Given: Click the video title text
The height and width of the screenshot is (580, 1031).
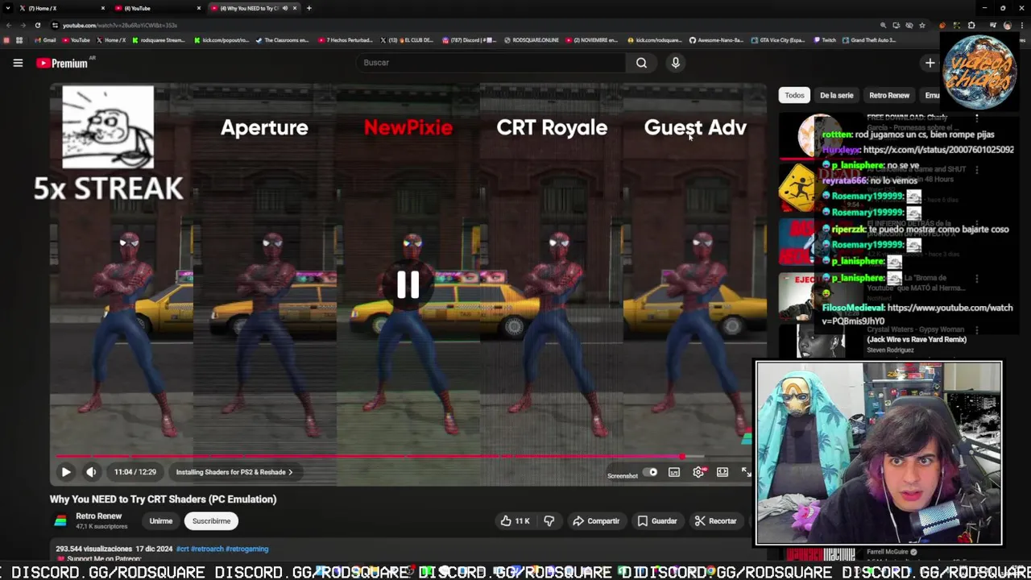Looking at the screenshot, I should pyautogui.click(x=163, y=499).
